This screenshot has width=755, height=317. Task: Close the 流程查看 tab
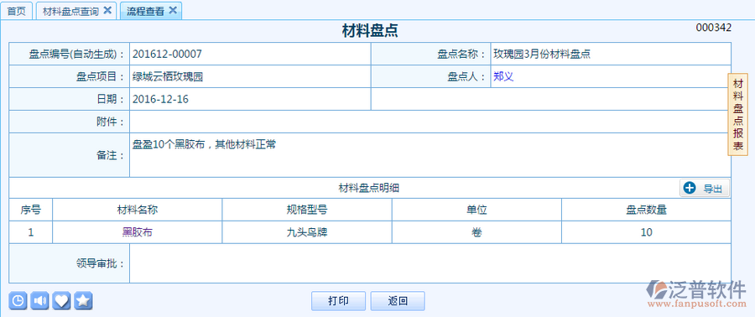pyautogui.click(x=172, y=10)
